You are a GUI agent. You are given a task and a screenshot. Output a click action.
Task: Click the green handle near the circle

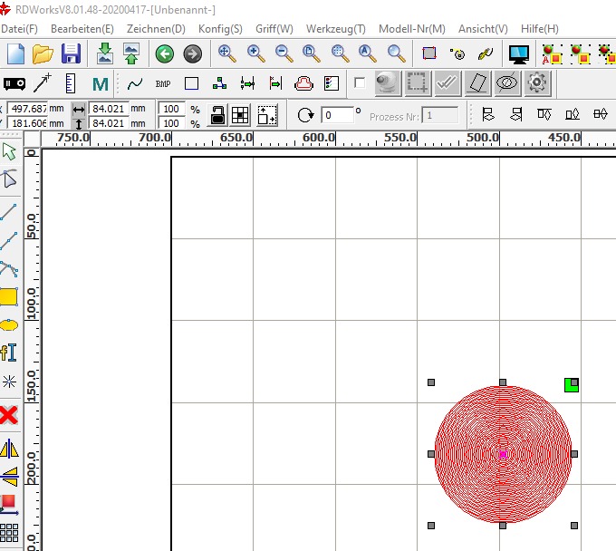[571, 385]
